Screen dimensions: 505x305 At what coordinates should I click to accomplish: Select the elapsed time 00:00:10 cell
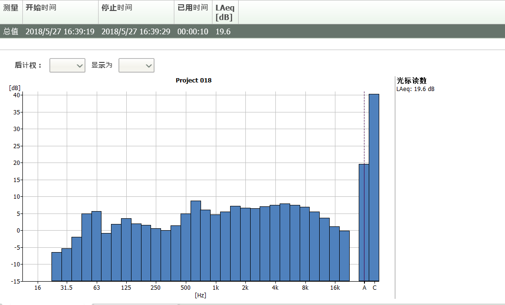click(x=192, y=31)
